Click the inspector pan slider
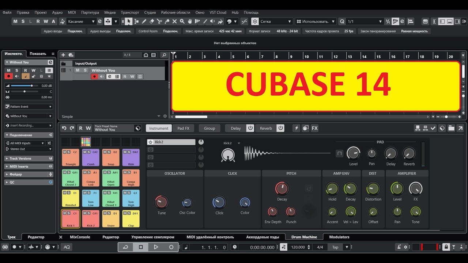 point(24,91)
